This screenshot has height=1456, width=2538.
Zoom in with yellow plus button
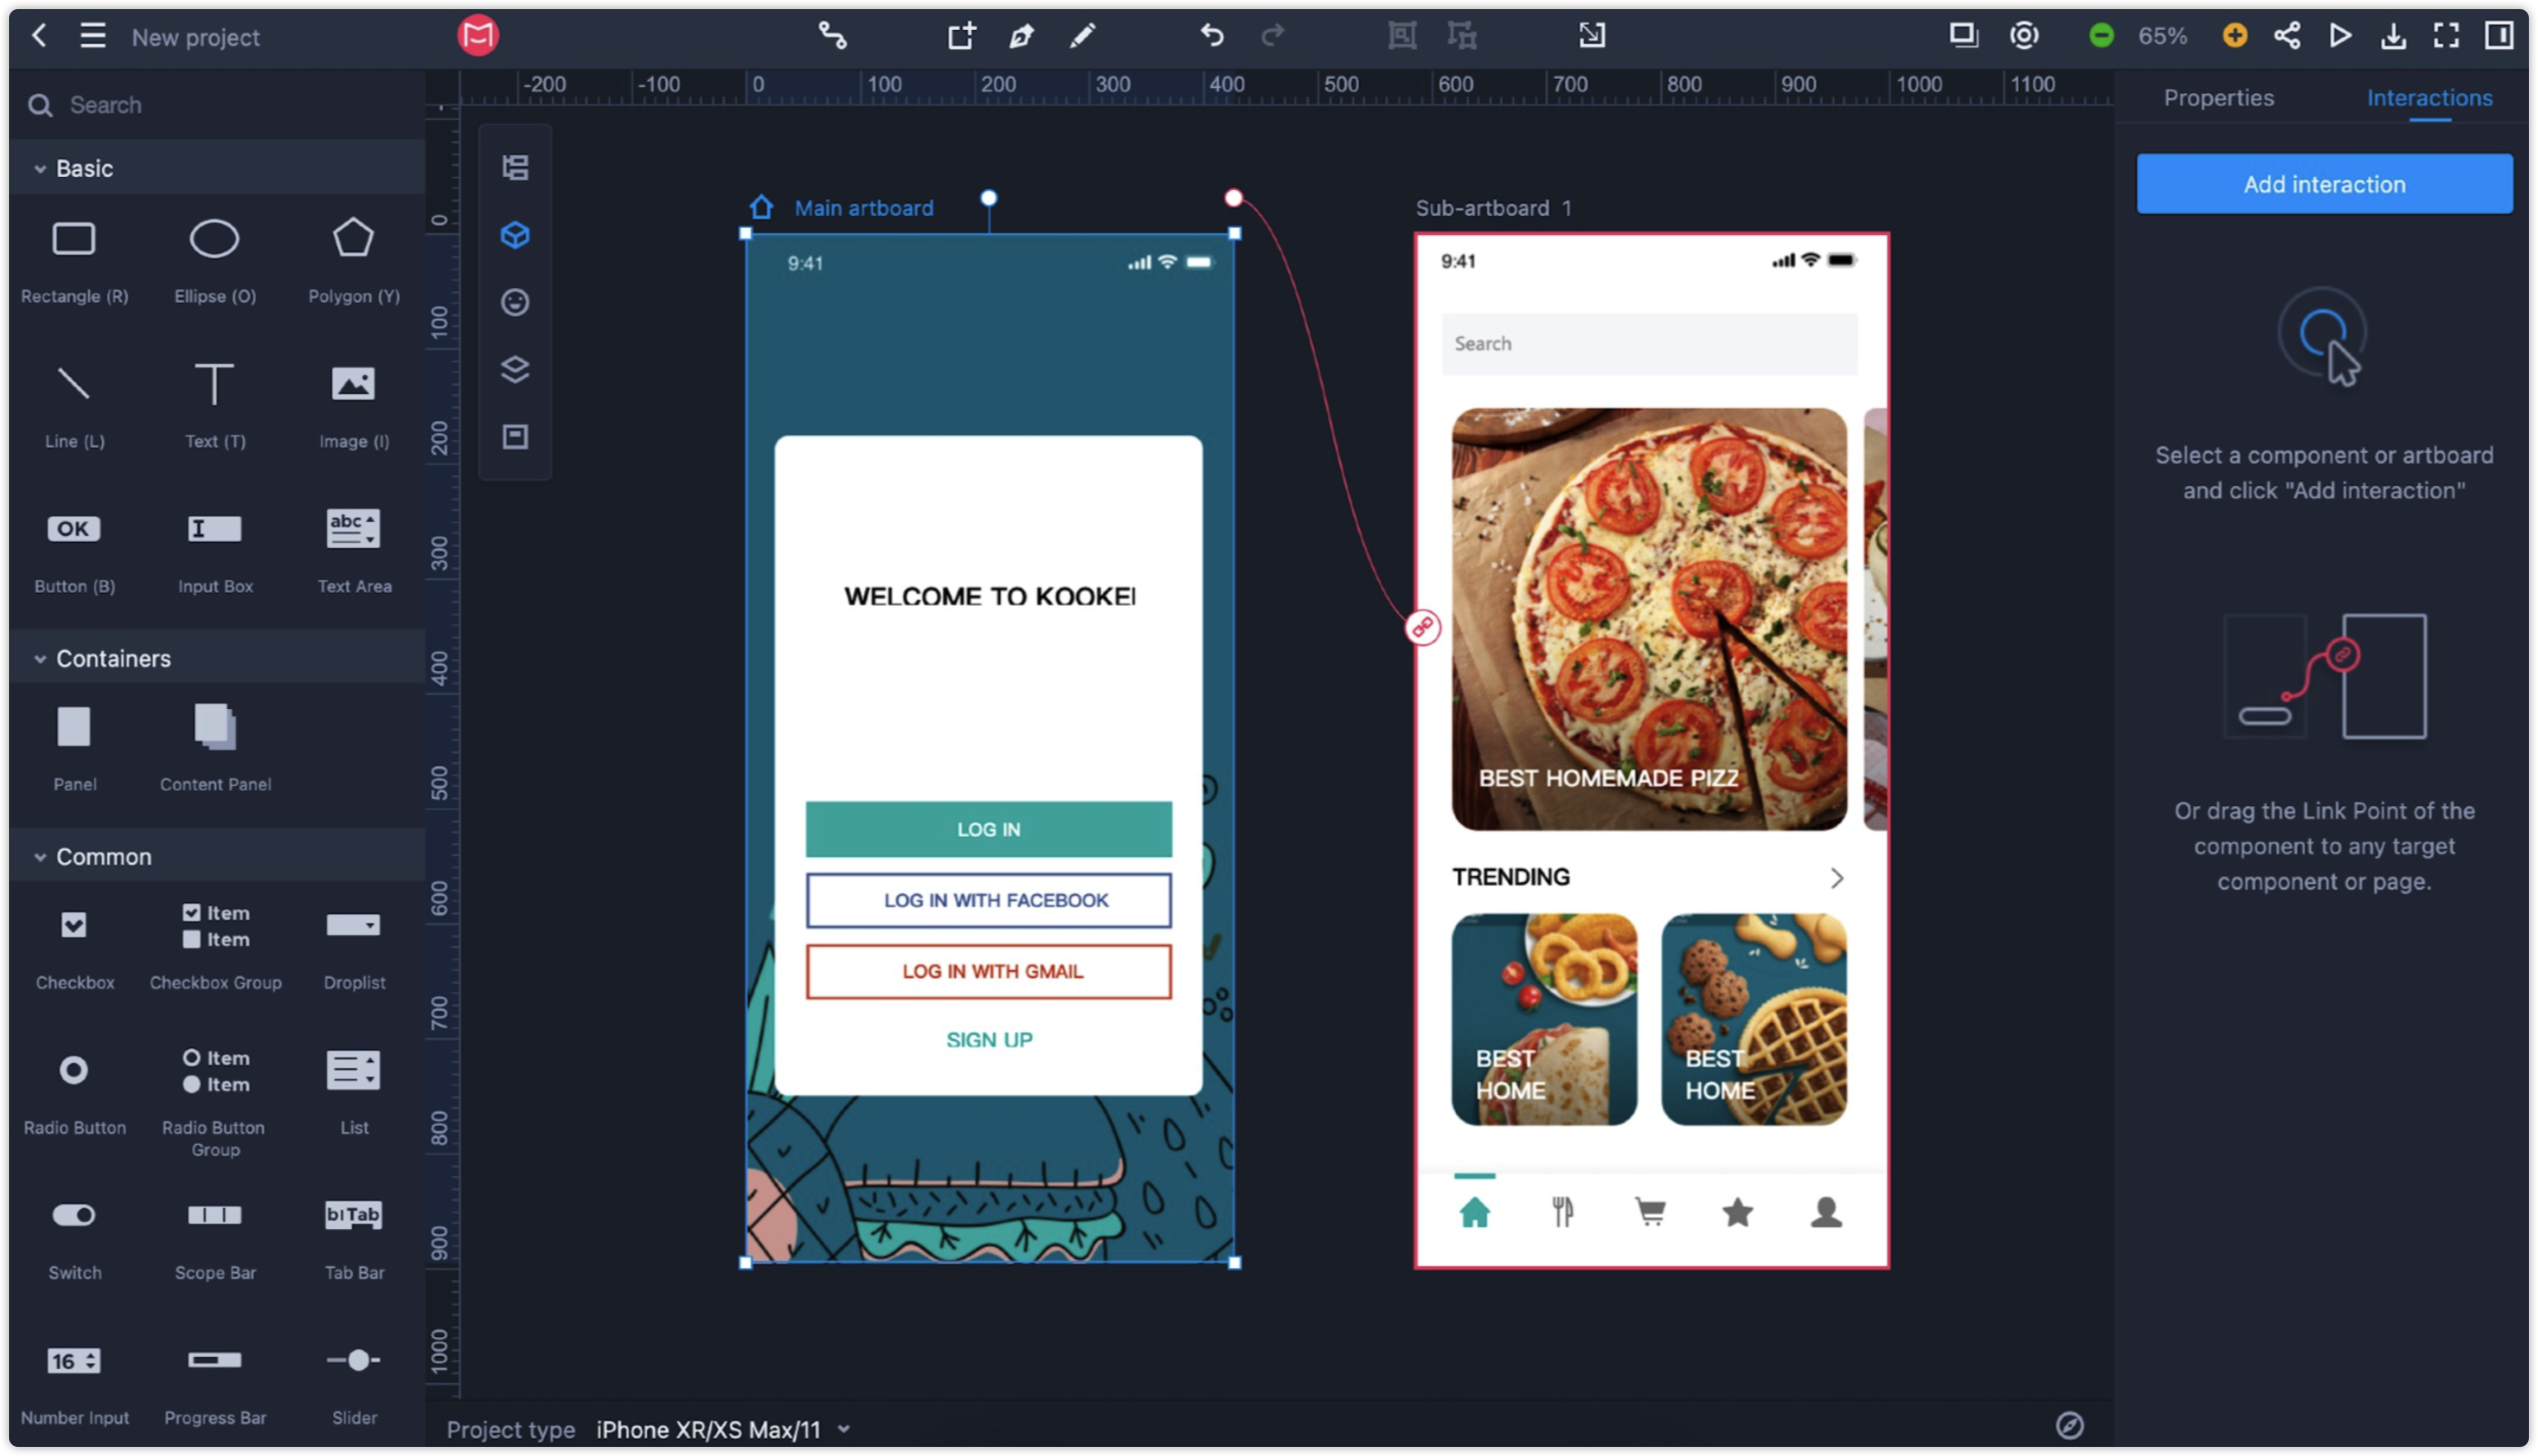[x=2234, y=36]
